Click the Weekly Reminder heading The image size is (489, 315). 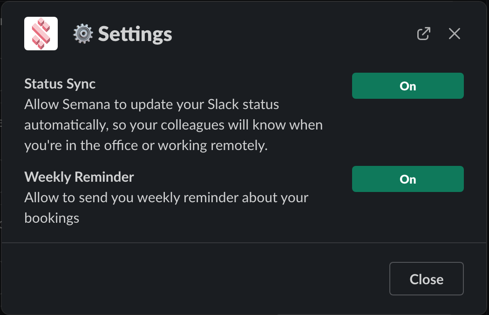pos(79,177)
